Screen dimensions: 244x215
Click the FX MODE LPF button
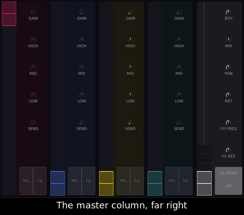(228, 181)
